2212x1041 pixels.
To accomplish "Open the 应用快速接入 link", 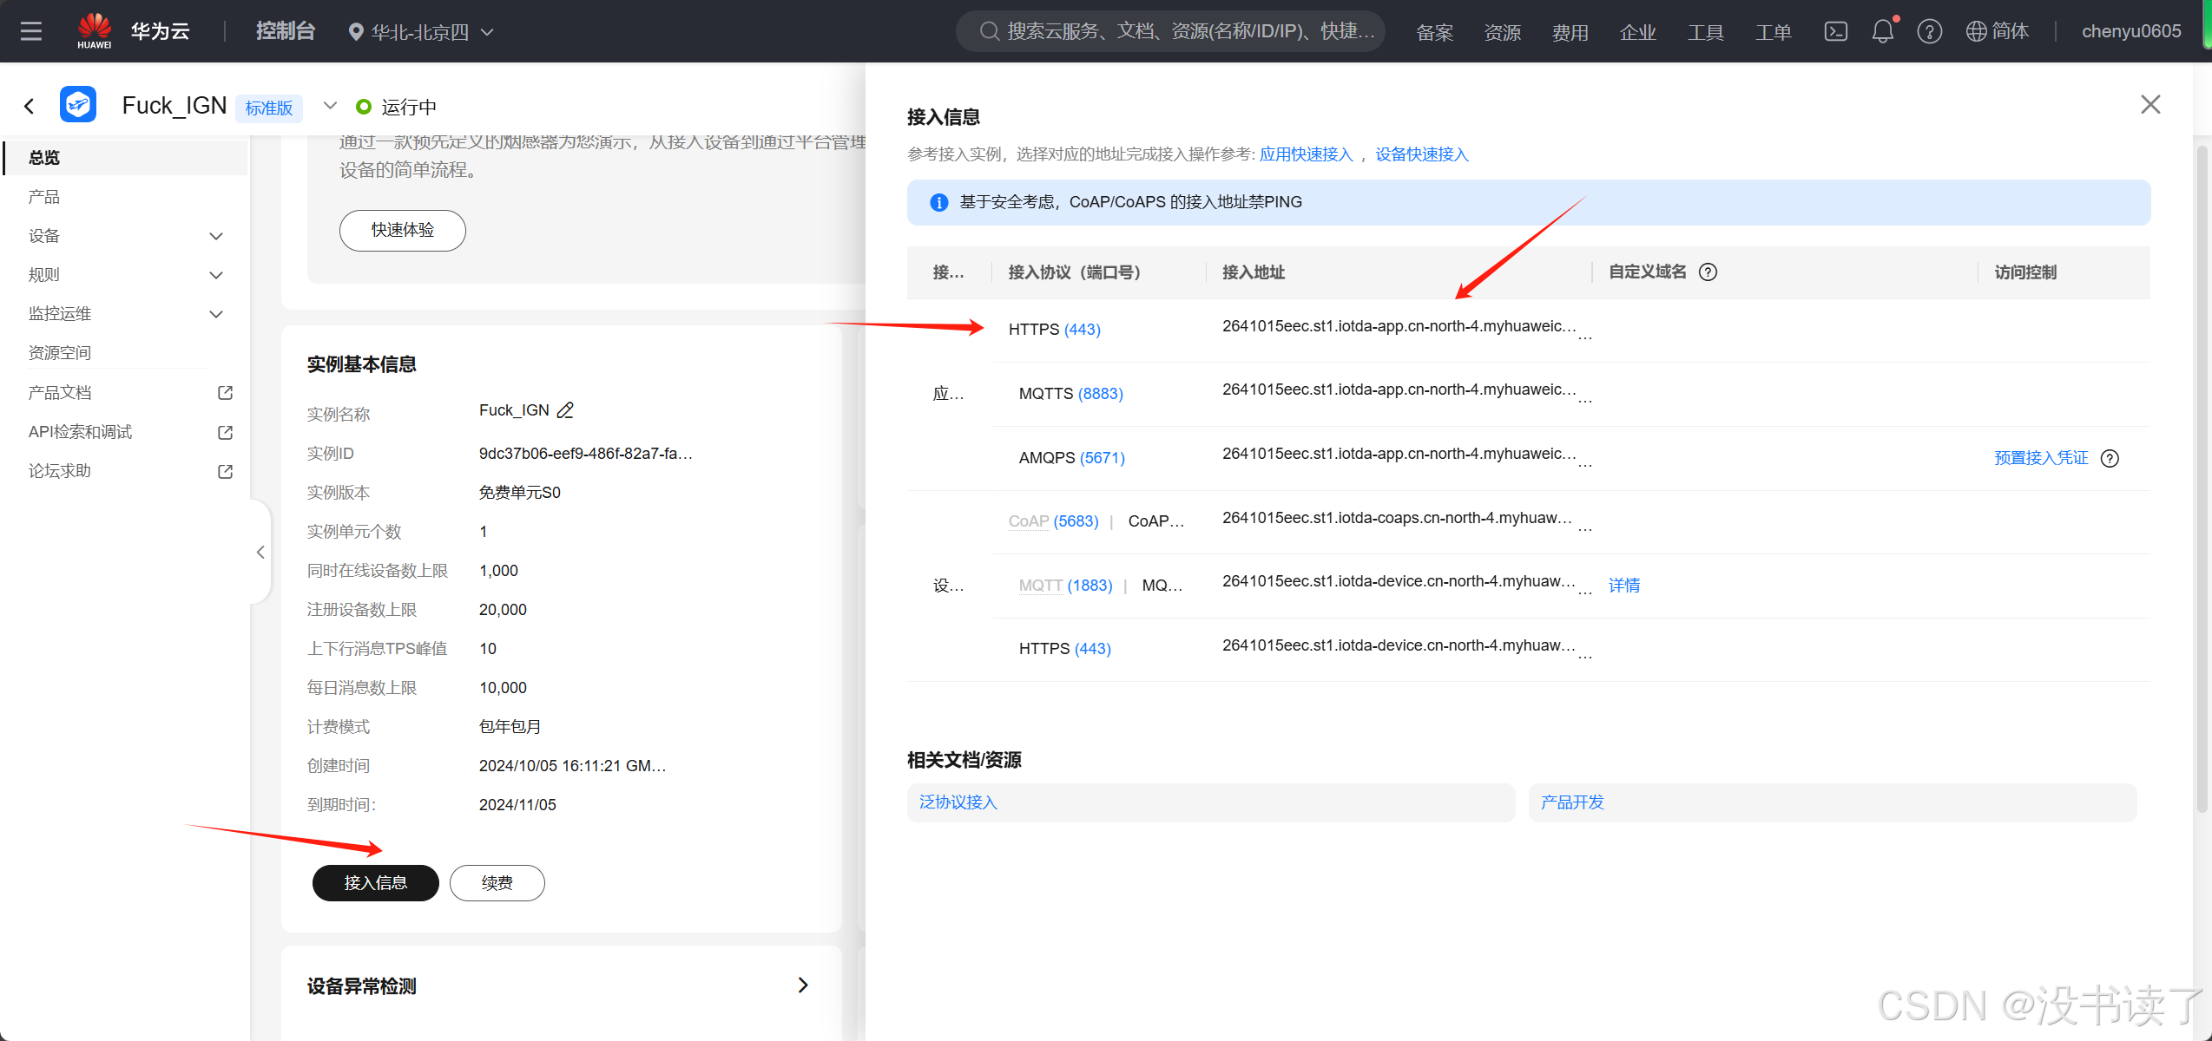I will point(1306,154).
